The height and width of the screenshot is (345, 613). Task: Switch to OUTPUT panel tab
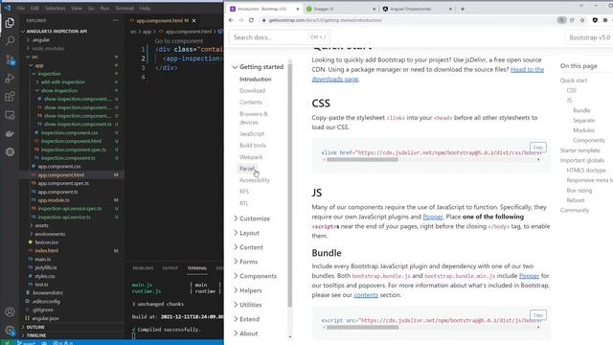(170, 268)
